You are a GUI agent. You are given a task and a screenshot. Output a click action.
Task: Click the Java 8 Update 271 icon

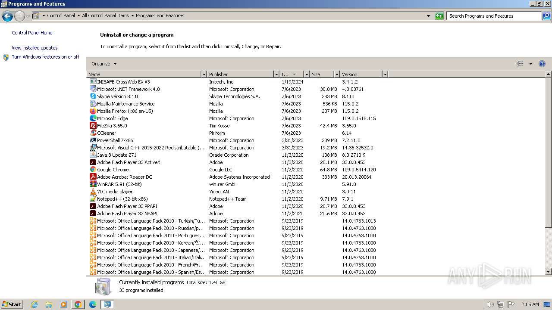[x=93, y=155]
